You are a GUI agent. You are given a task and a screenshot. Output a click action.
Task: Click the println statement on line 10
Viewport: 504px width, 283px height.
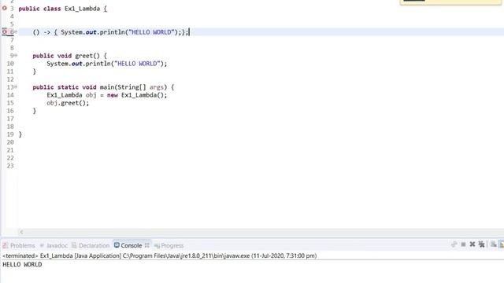point(107,64)
